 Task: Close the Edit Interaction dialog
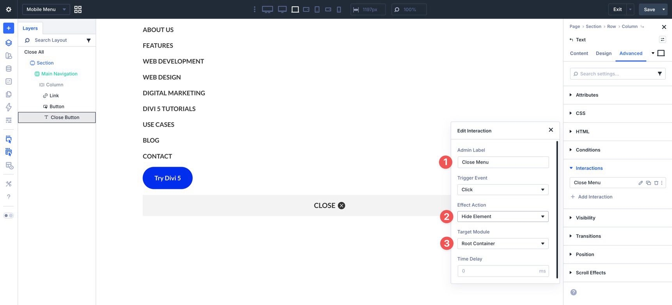pyautogui.click(x=551, y=130)
